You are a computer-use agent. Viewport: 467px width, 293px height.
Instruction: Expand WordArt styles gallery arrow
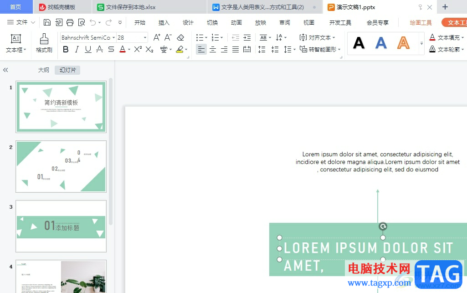(x=421, y=43)
